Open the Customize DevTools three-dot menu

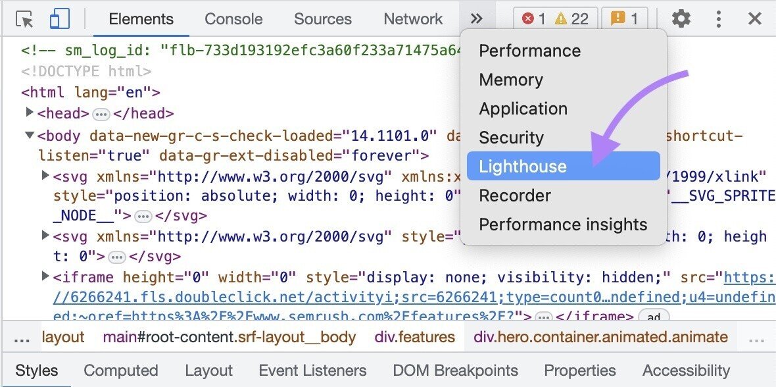[719, 18]
